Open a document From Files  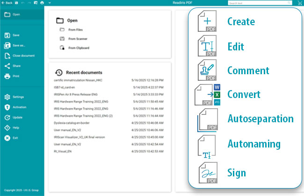pyautogui.click(x=72, y=29)
